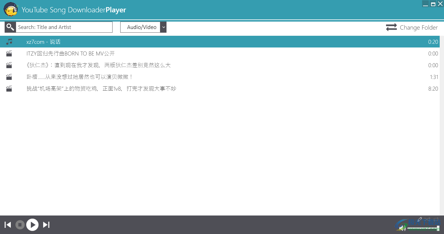This screenshot has height=234, width=444.
Task: Skip to the next track
Action: 46,225
